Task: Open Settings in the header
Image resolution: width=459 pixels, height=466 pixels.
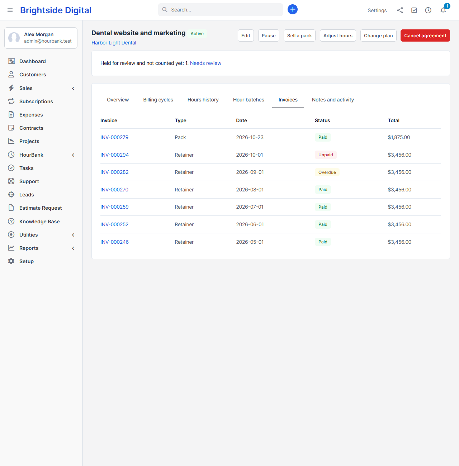Action: [x=377, y=10]
